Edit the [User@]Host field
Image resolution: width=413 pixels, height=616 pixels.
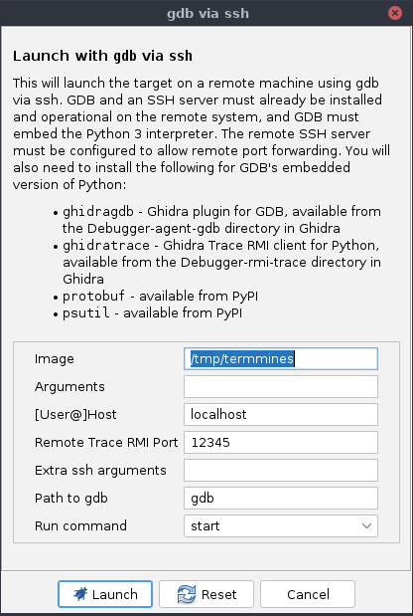point(281,414)
